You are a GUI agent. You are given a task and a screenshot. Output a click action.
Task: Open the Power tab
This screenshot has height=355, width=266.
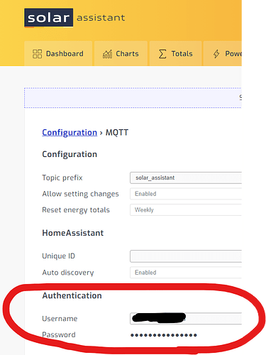tap(223, 53)
